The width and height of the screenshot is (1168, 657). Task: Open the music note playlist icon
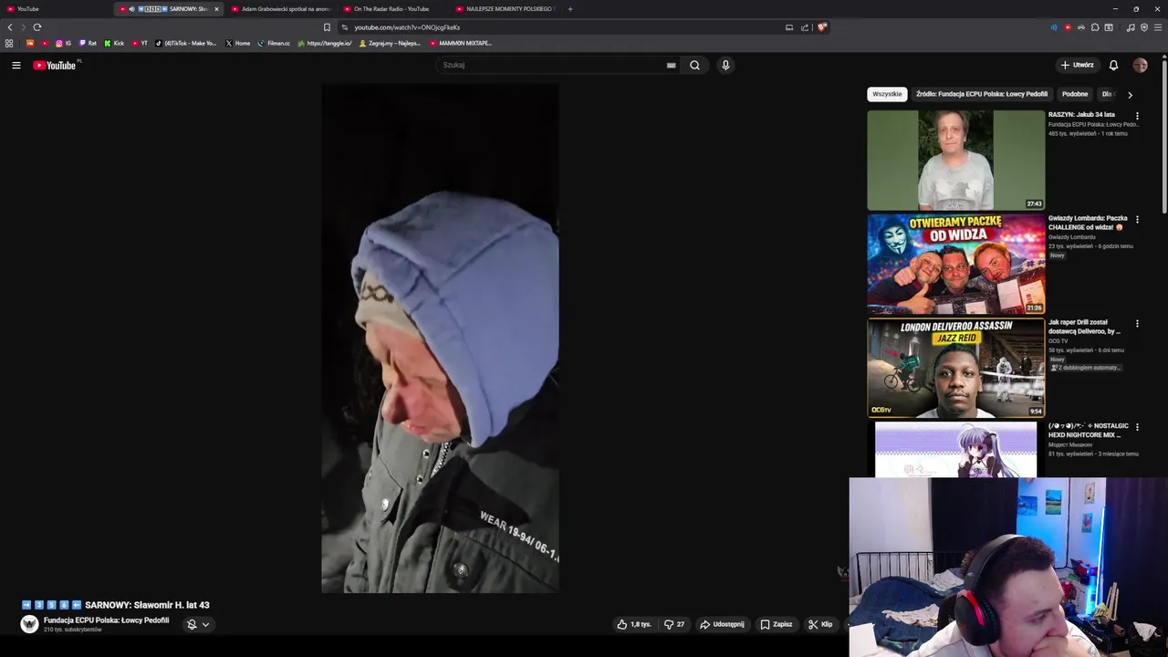point(1131,27)
